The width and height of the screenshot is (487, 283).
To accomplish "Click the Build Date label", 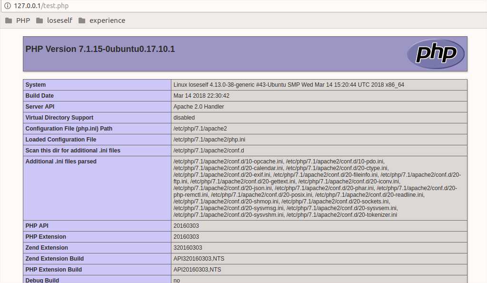I will (x=40, y=95).
